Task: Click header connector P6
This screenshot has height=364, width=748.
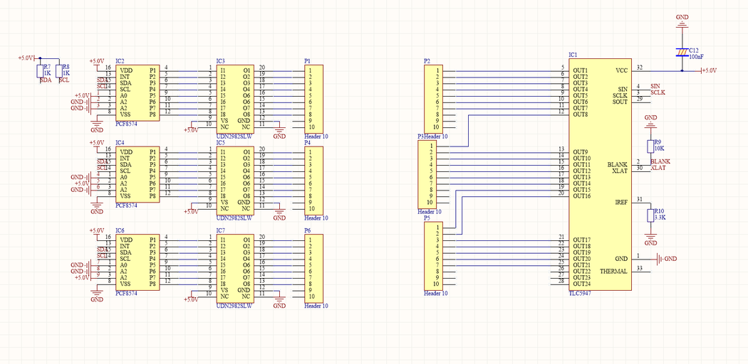Action: click(x=314, y=268)
